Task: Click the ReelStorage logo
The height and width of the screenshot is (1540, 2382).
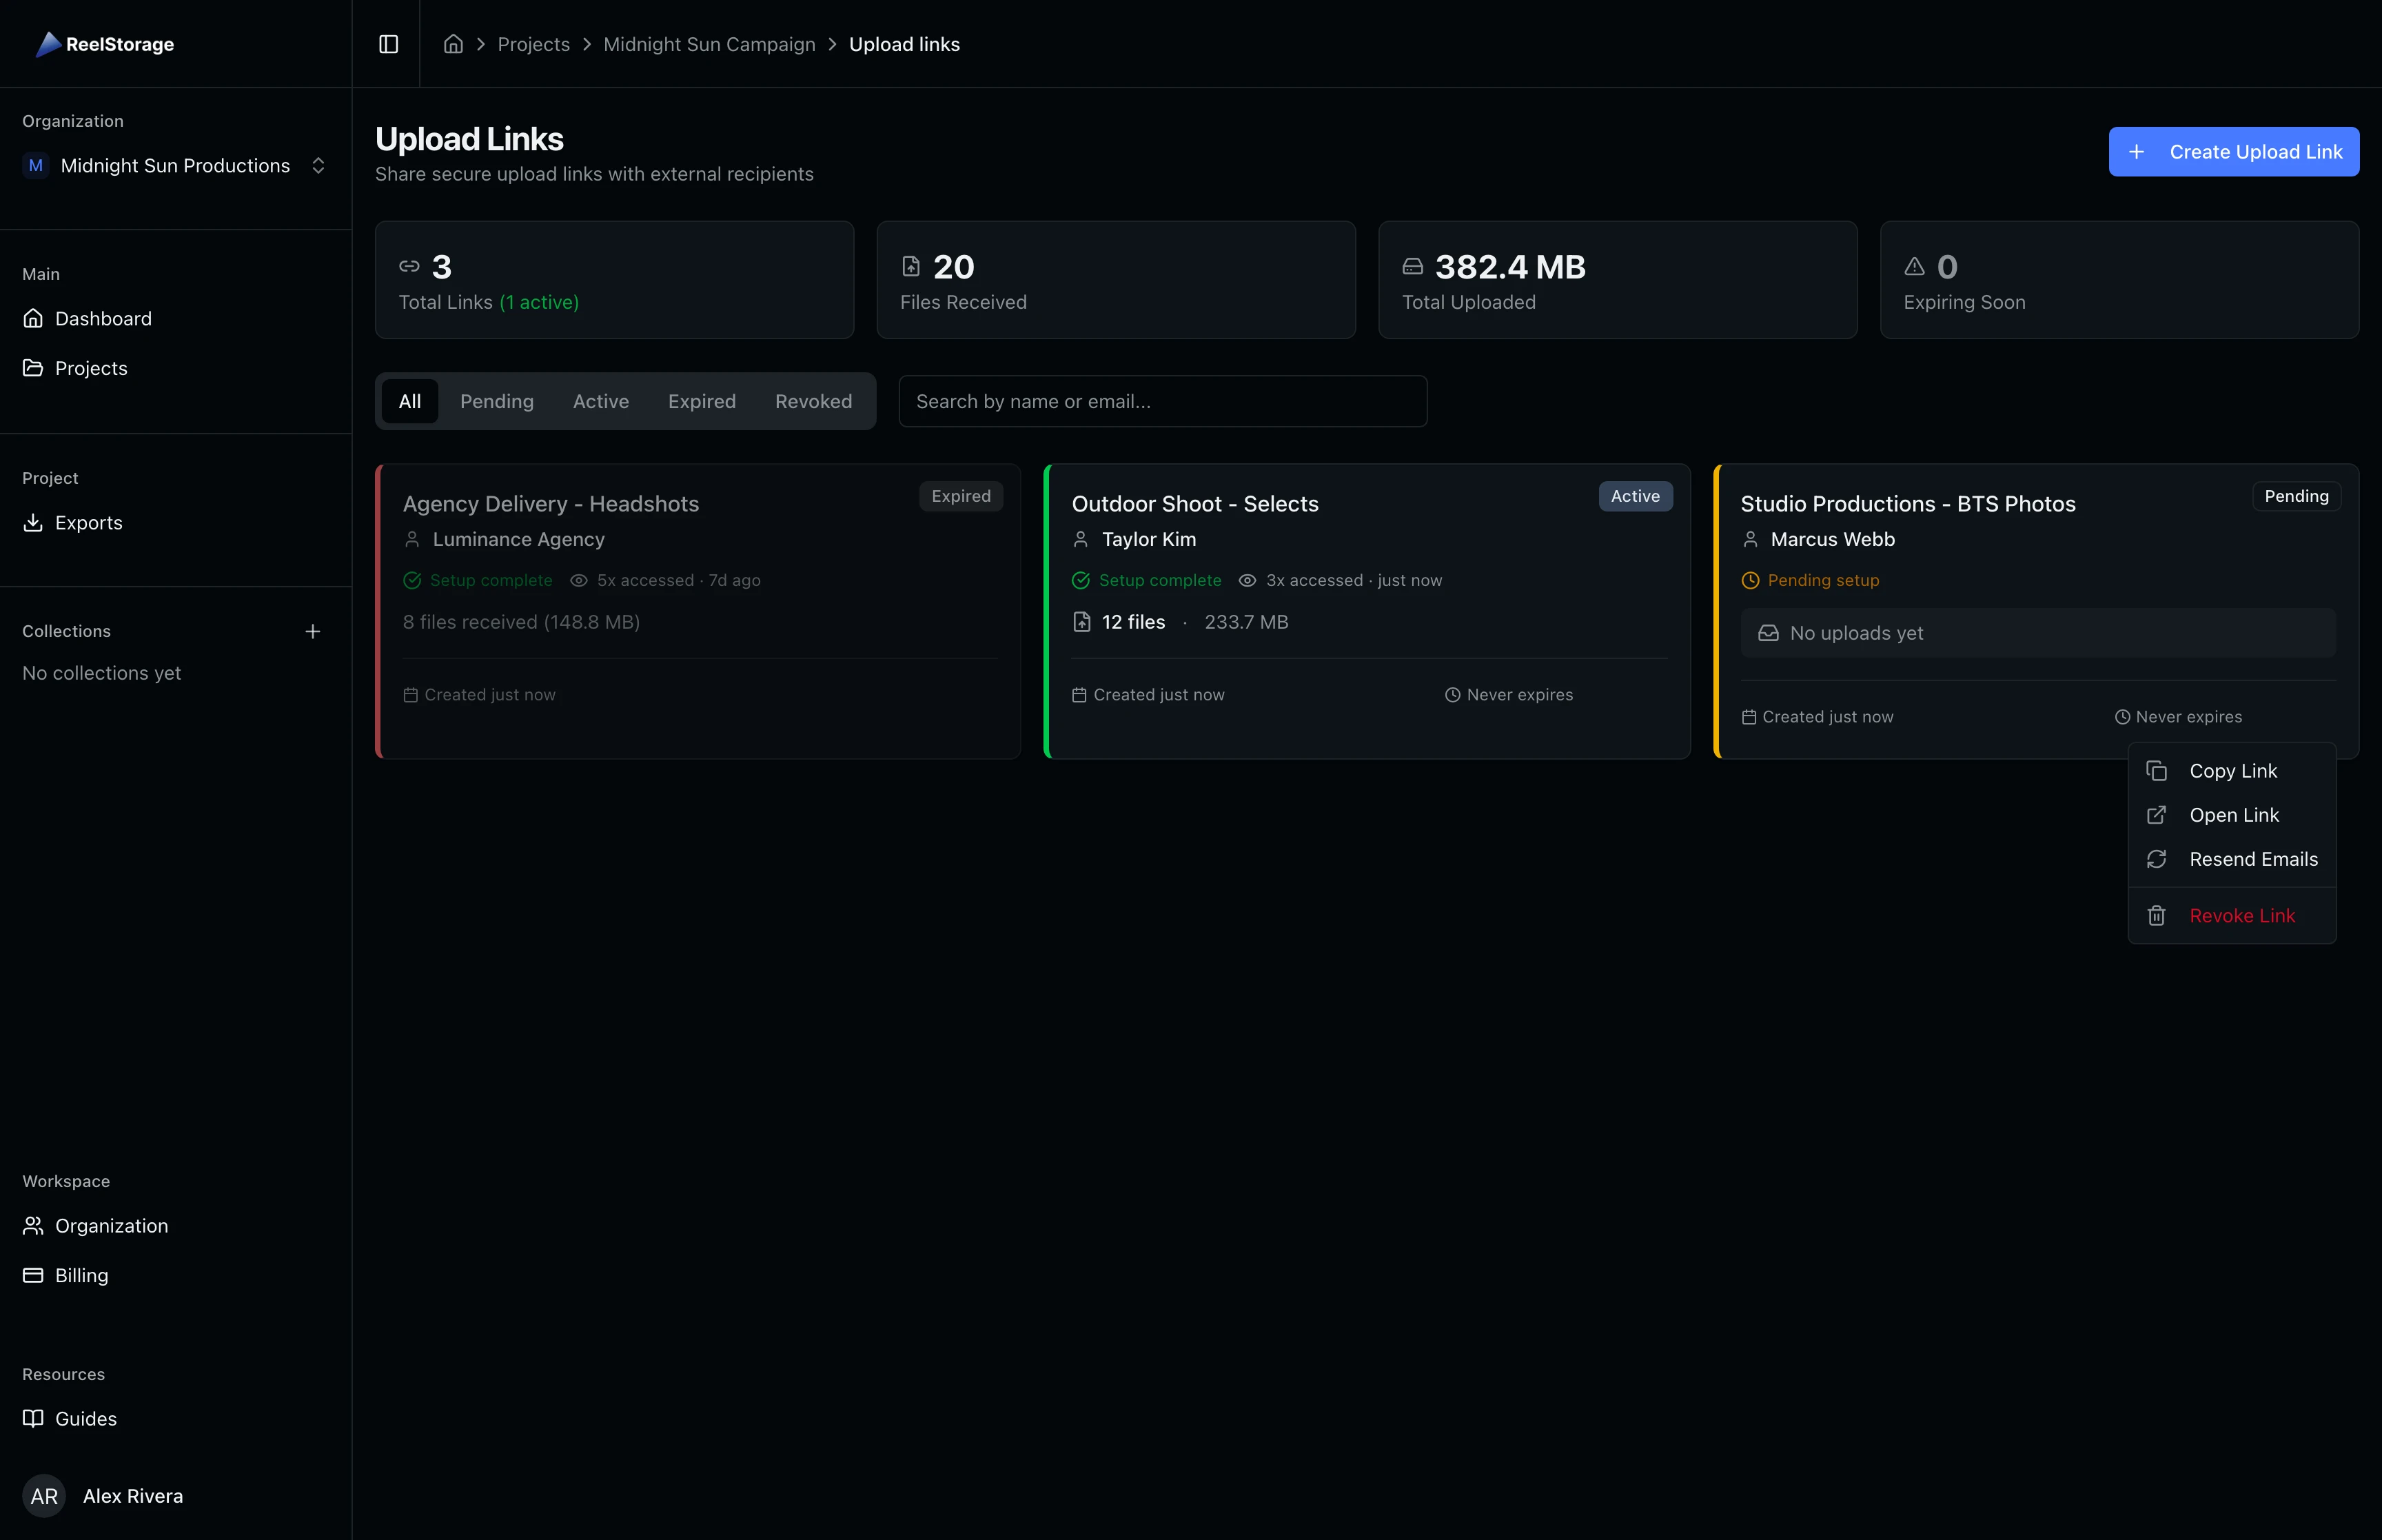Action: coord(105,44)
